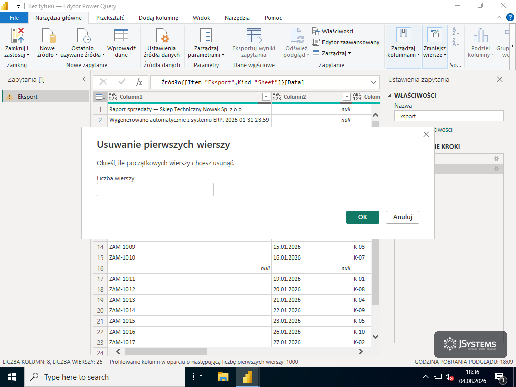Click Anuluj button in dialog
Screen dimensions: 516x387
click(403, 217)
